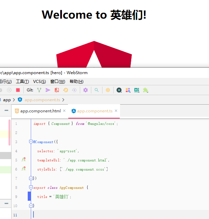Click chevron after app.component.ts breadcrumb
The height and width of the screenshot is (219, 209).
[63, 100]
